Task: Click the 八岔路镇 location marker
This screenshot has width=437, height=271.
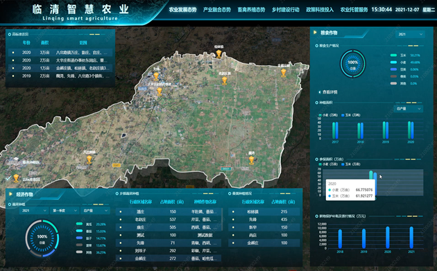Action: click(89, 159)
